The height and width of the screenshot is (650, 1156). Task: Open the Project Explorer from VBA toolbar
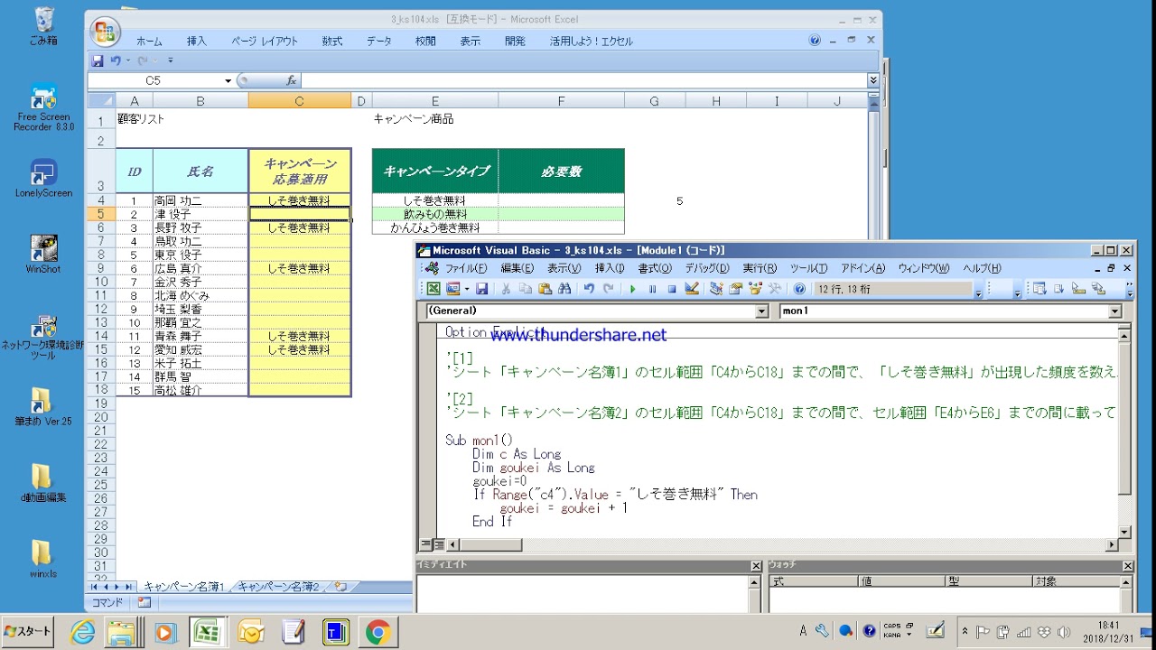716,289
